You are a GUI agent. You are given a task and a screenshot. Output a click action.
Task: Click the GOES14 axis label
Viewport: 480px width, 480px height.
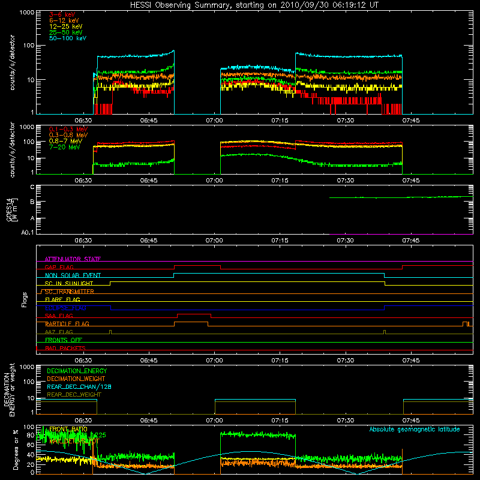tap(12, 209)
